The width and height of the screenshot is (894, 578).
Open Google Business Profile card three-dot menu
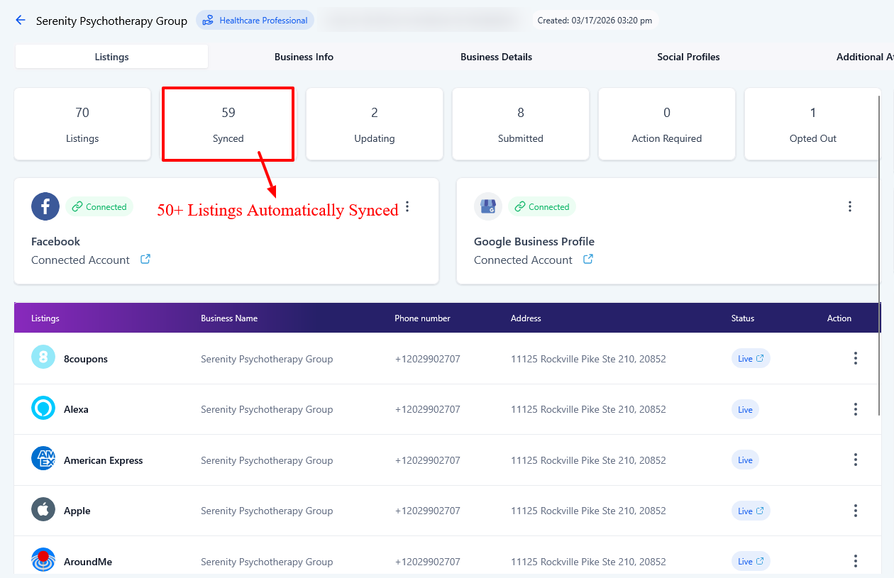(x=850, y=206)
